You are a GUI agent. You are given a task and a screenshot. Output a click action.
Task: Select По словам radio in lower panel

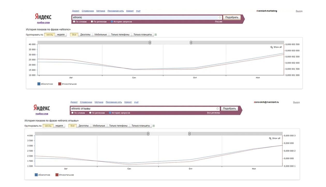(72, 113)
